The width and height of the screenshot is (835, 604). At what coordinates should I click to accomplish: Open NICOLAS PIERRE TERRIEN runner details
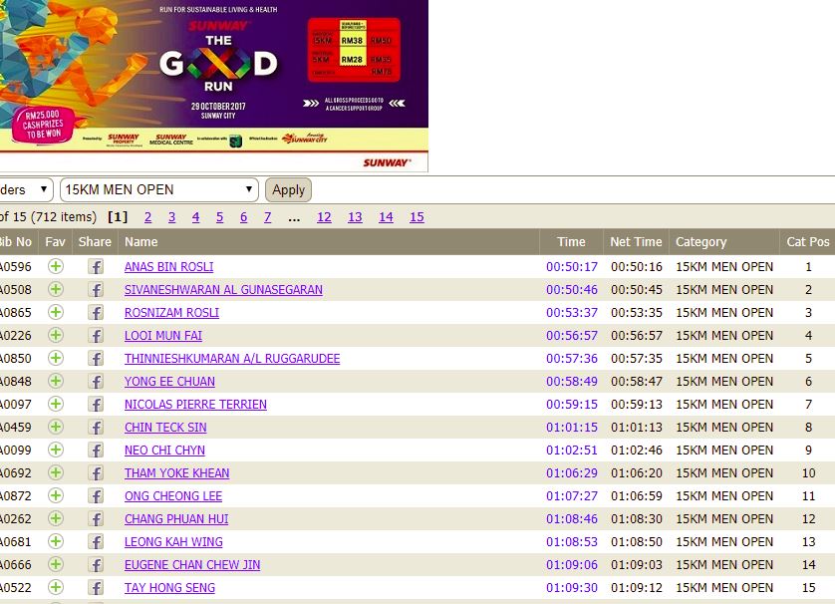point(195,405)
